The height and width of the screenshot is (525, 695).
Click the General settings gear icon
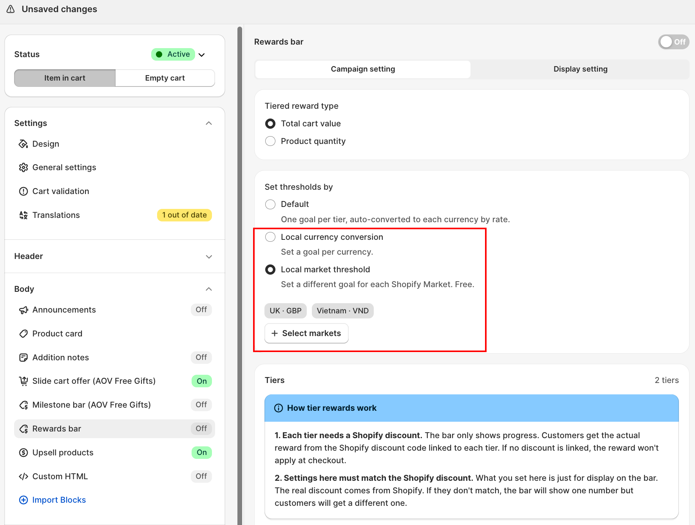point(24,167)
